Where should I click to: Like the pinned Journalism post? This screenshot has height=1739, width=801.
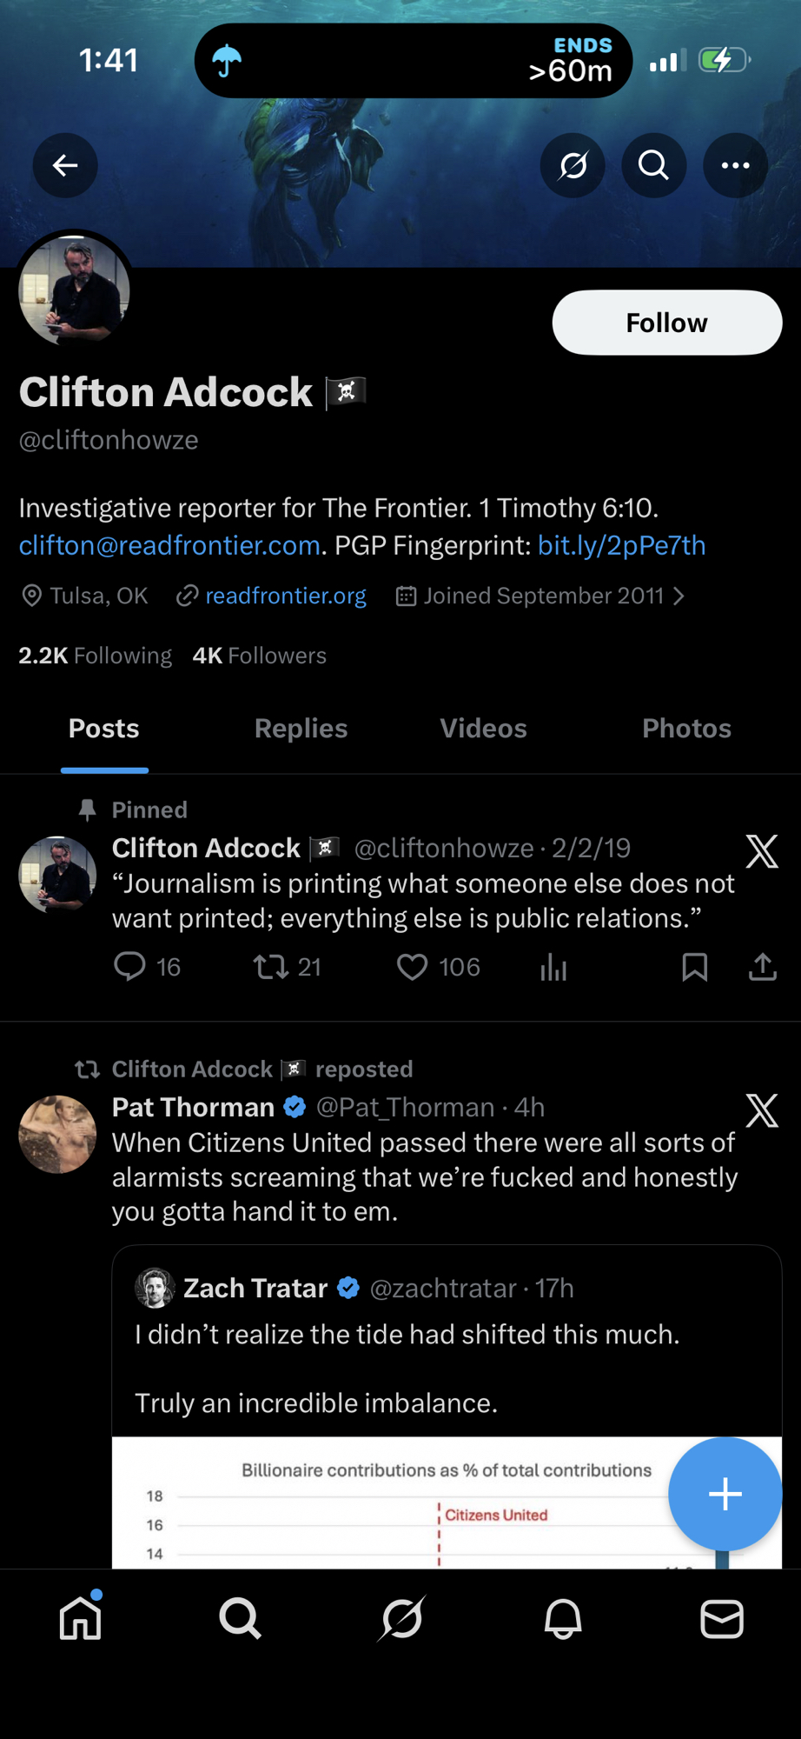413,967
